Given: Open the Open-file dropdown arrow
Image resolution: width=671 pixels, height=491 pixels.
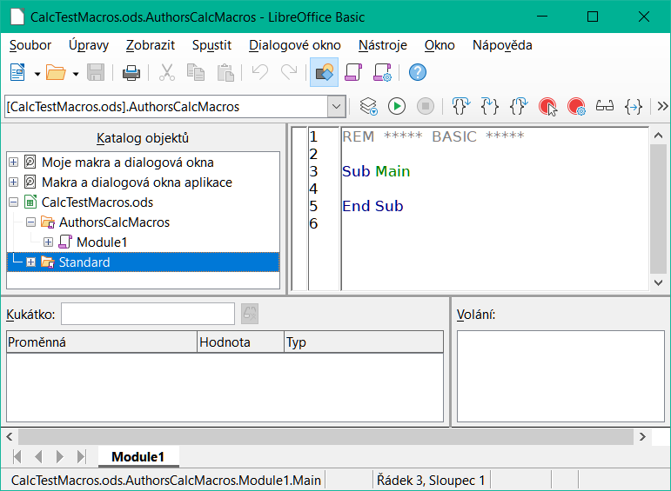Looking at the screenshot, I should tap(76, 74).
